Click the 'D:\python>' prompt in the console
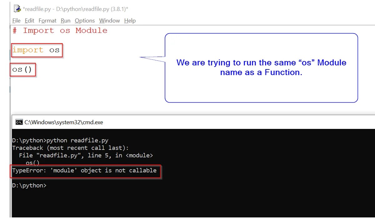The height and width of the screenshot is (219, 375). 29,185
